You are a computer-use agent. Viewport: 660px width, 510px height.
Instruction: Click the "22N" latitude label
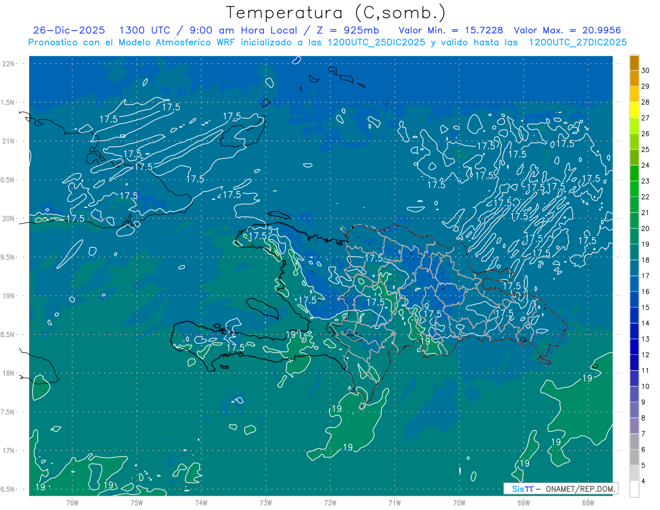tap(8, 64)
